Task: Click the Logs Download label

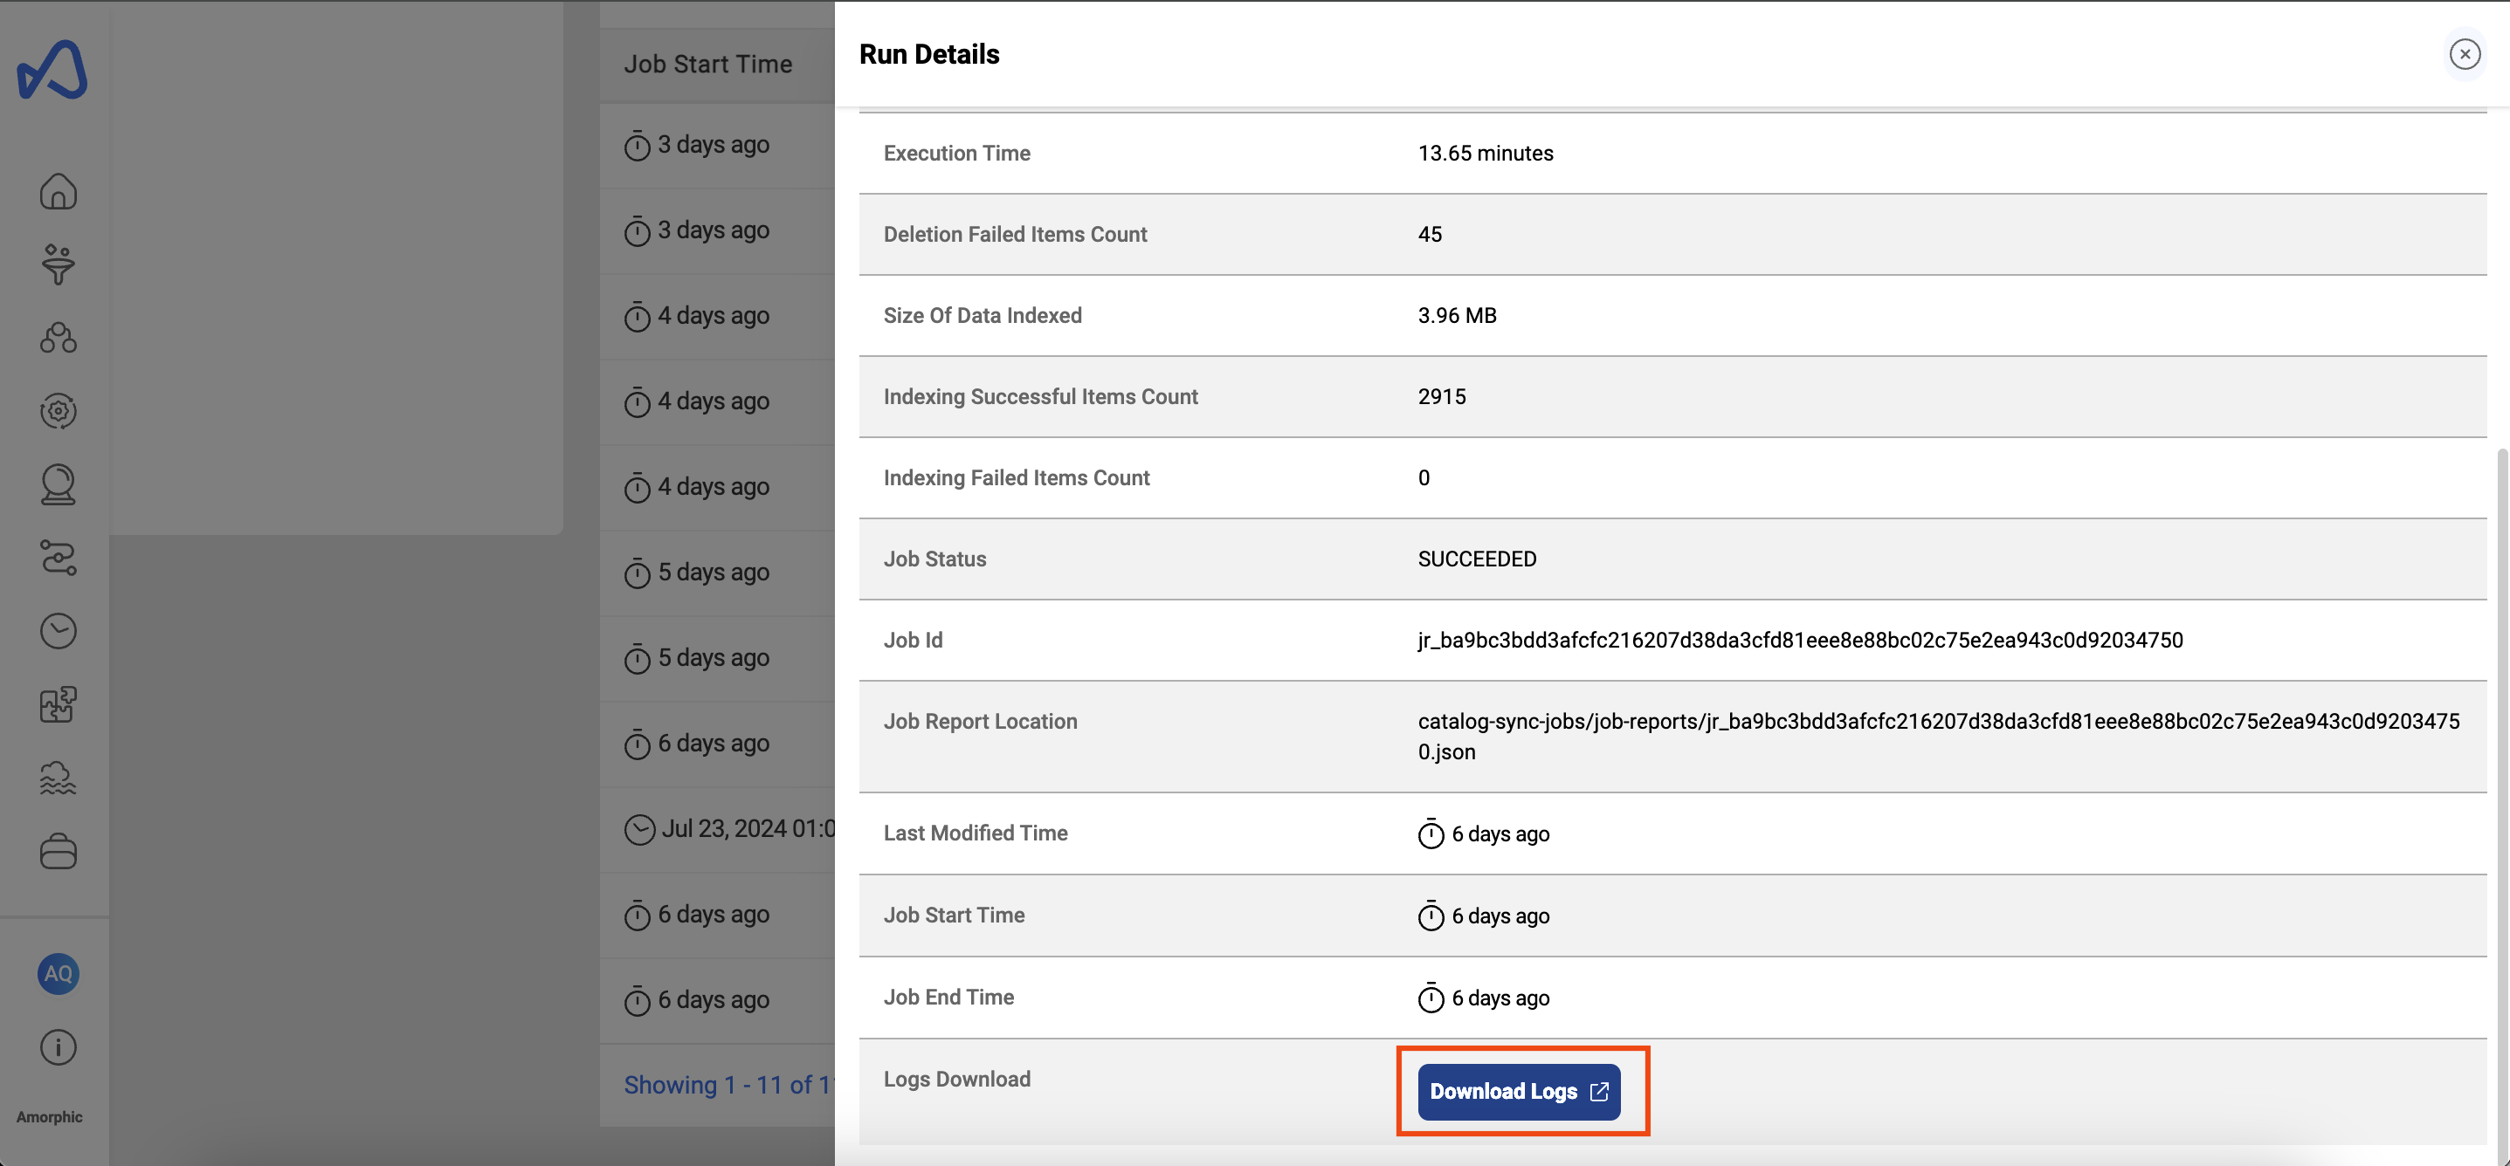Action: pyautogui.click(x=957, y=1080)
